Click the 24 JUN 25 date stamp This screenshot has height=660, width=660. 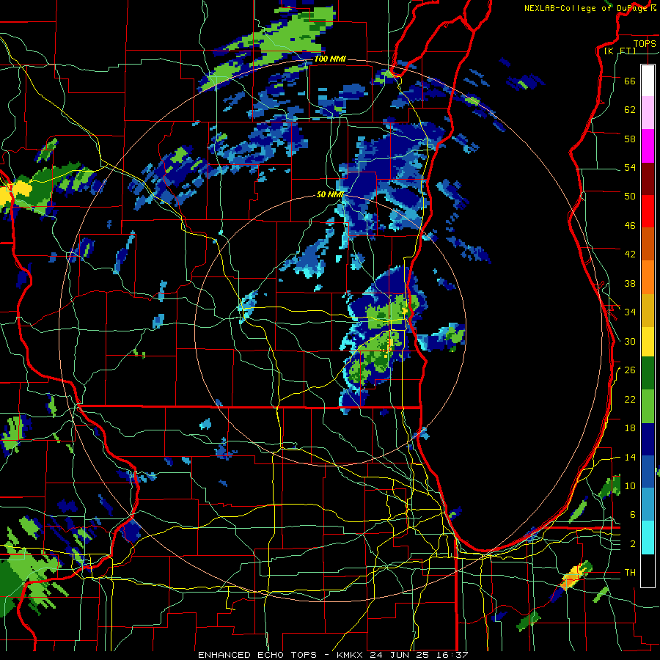(402, 655)
